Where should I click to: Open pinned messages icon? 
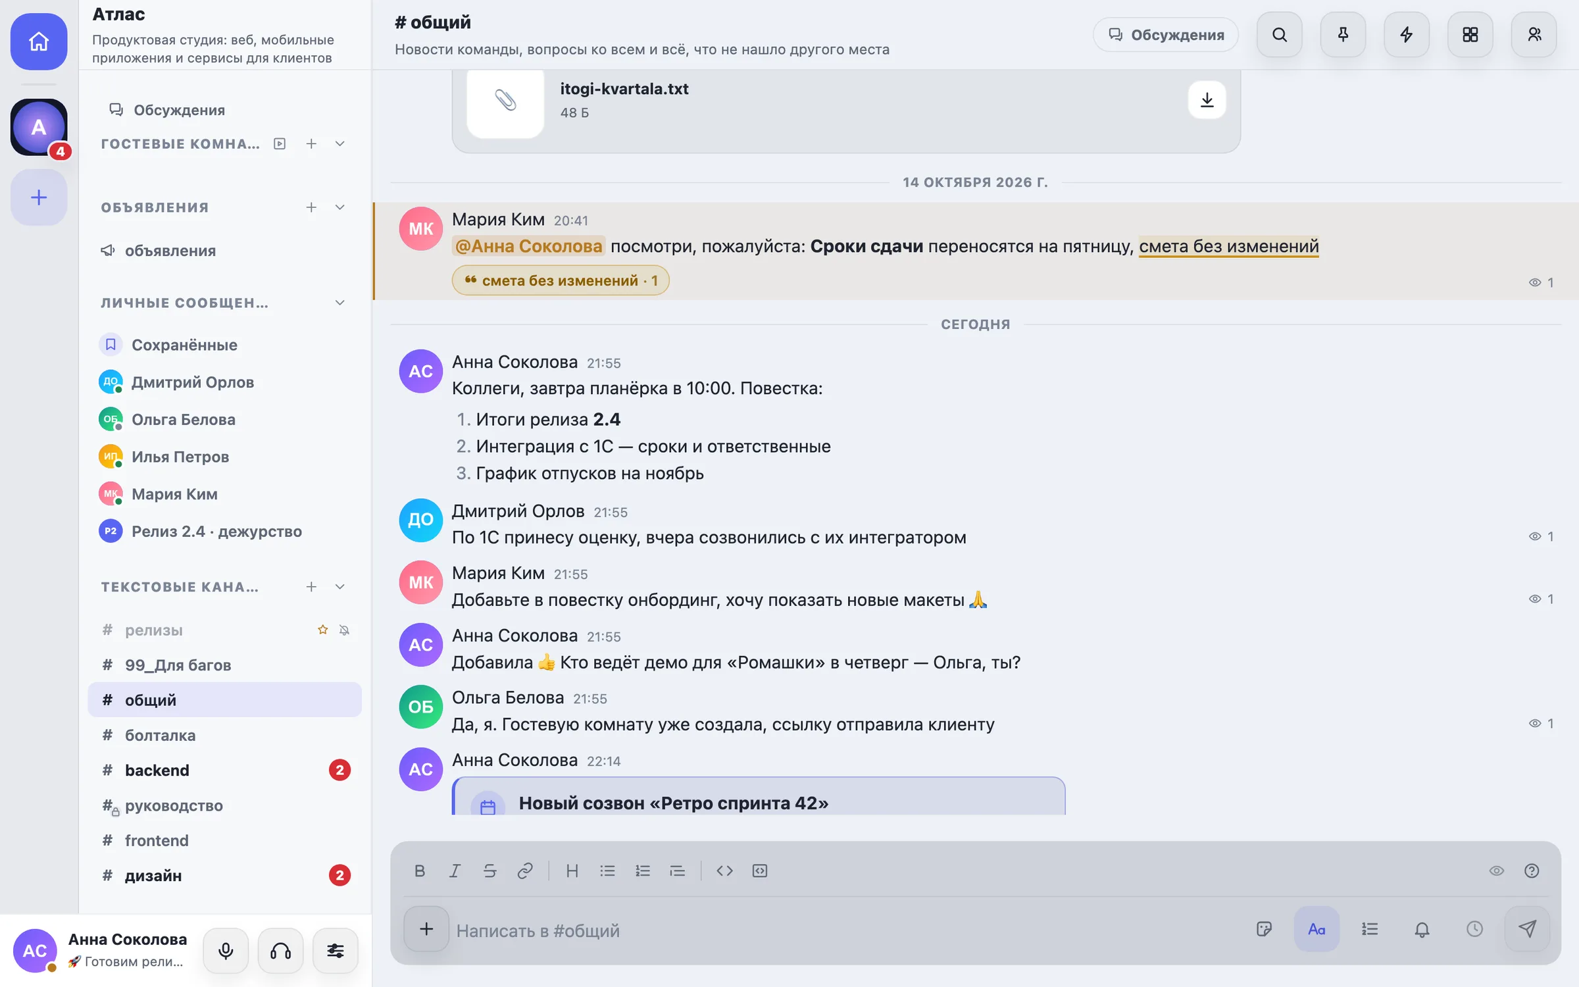1343,35
